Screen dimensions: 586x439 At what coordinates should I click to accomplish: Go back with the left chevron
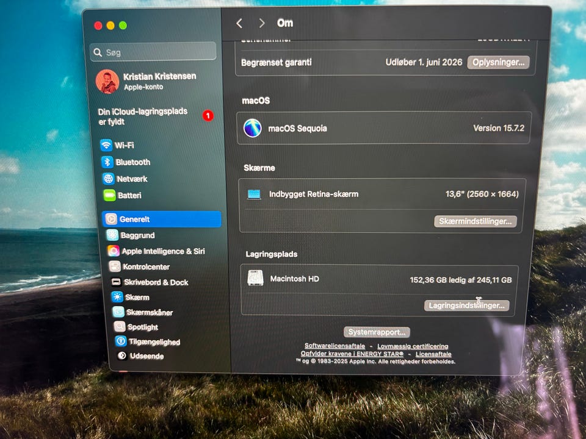(239, 24)
